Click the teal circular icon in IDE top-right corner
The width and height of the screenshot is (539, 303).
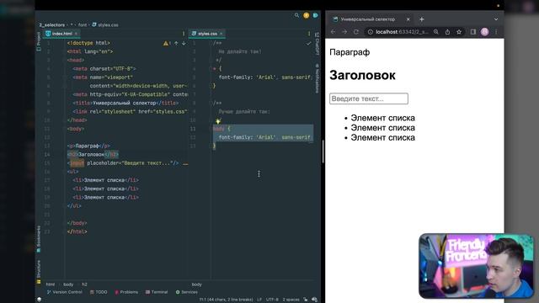(x=315, y=15)
